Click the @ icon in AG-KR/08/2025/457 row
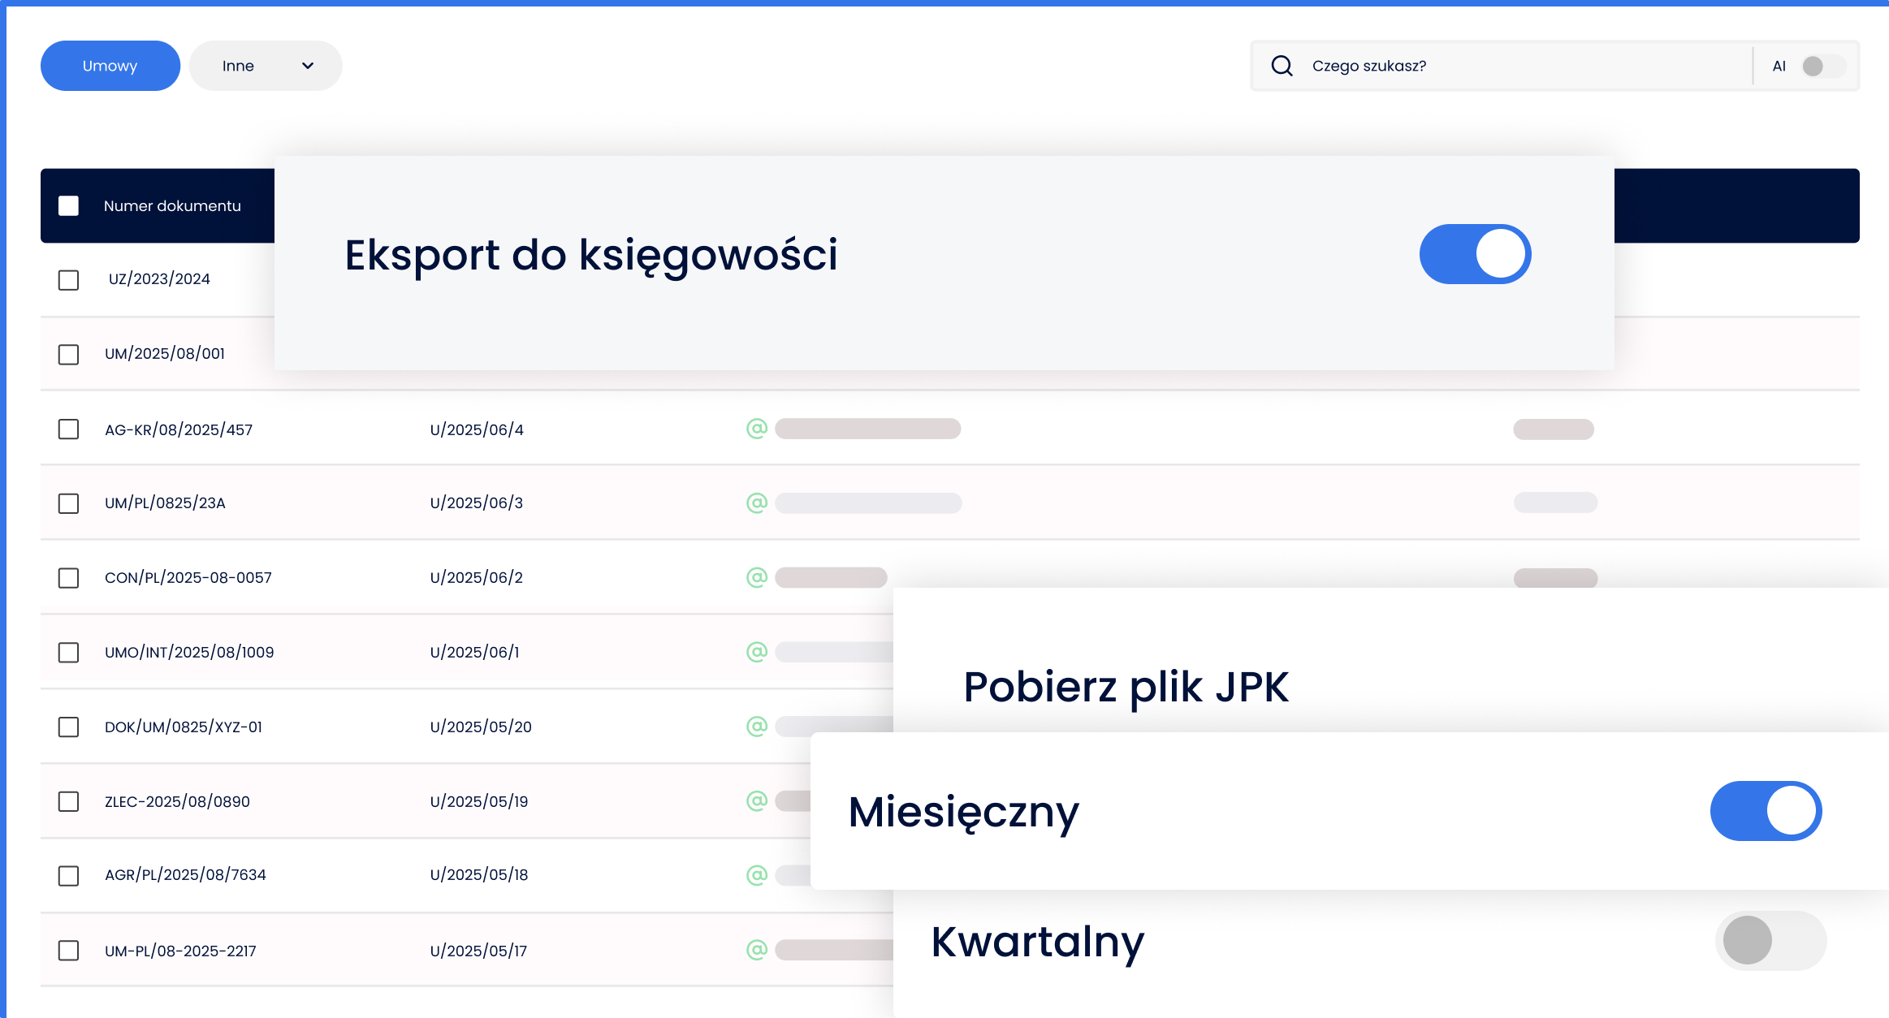 point(757,429)
